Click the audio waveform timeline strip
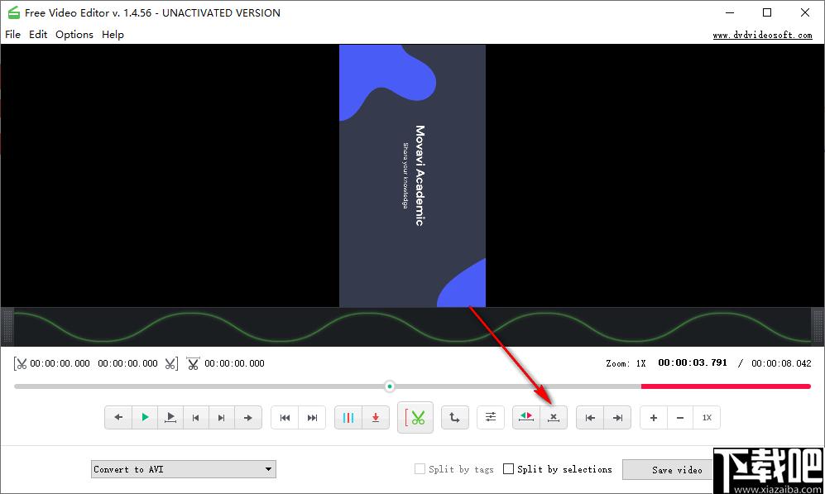Image resolution: width=825 pixels, height=494 pixels. (x=412, y=327)
